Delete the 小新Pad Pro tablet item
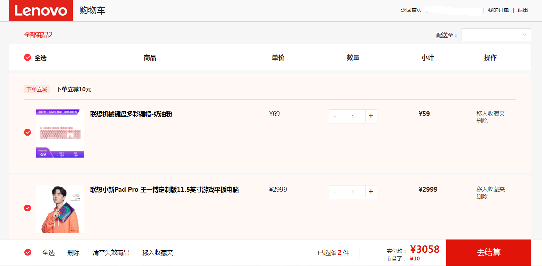Screen dimensions: 542x266 click(482, 197)
